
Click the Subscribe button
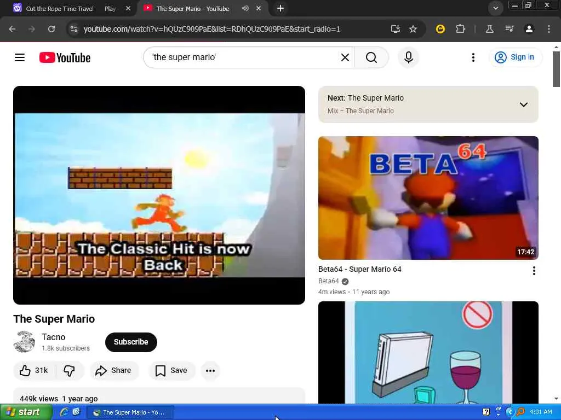click(131, 342)
